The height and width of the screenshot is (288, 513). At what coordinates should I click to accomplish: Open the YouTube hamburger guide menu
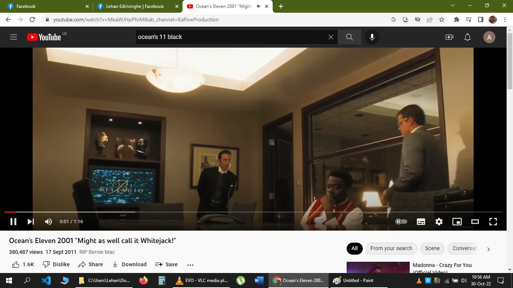14,37
